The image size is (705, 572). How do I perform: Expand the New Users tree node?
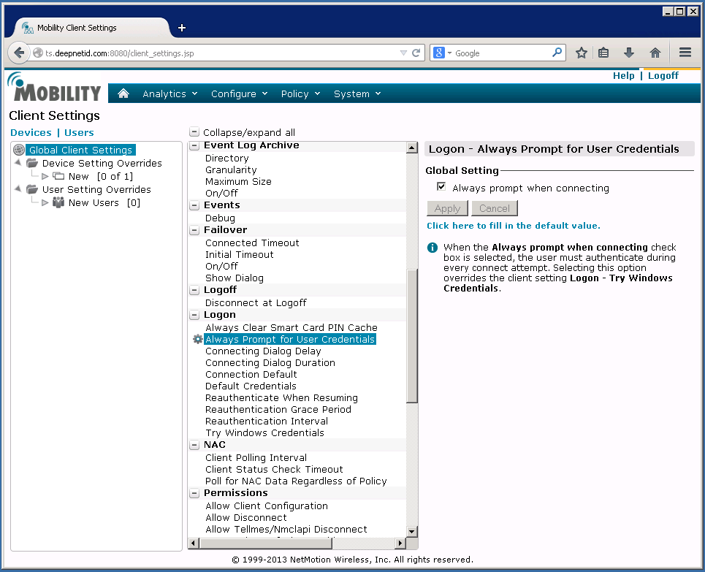[x=45, y=202]
